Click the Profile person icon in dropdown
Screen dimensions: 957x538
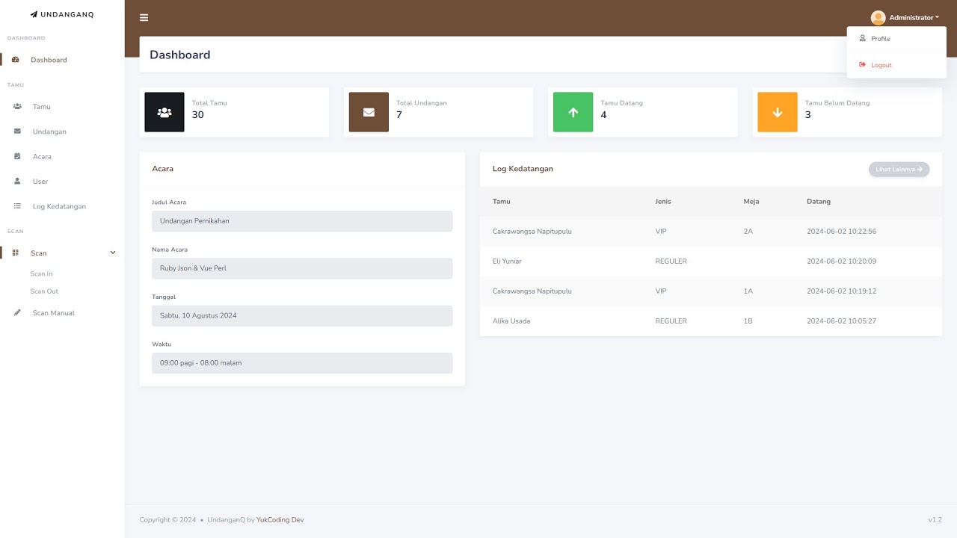click(862, 38)
